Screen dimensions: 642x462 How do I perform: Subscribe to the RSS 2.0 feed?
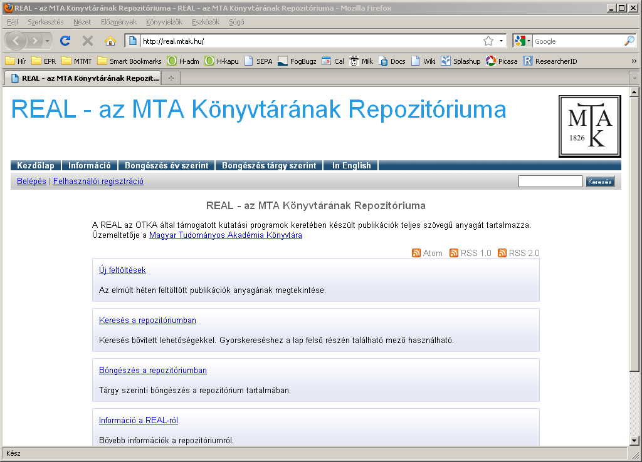(x=518, y=253)
